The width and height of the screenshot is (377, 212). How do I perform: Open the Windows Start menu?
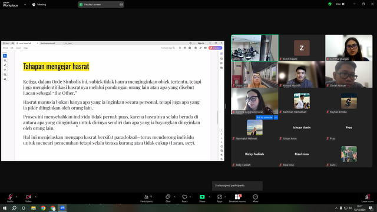pos(5,208)
